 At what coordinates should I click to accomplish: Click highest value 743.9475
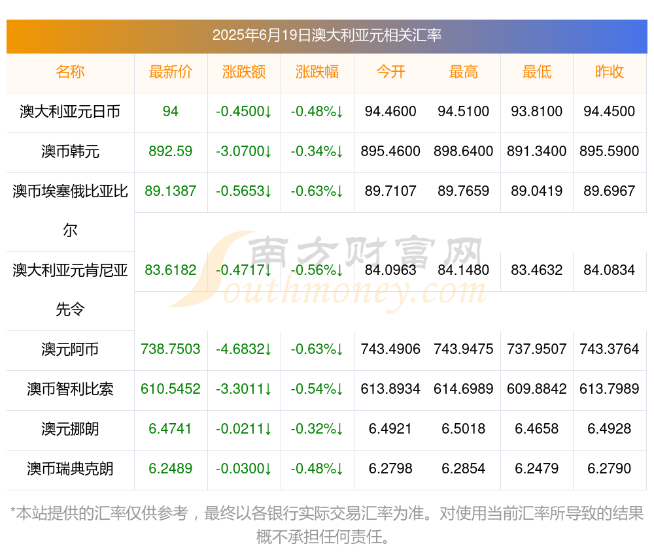(x=464, y=349)
